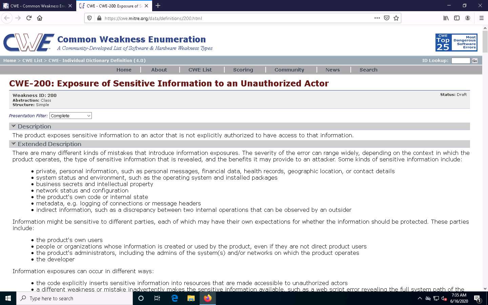Click page vertical scrollbar thumb

(x=485, y=41)
